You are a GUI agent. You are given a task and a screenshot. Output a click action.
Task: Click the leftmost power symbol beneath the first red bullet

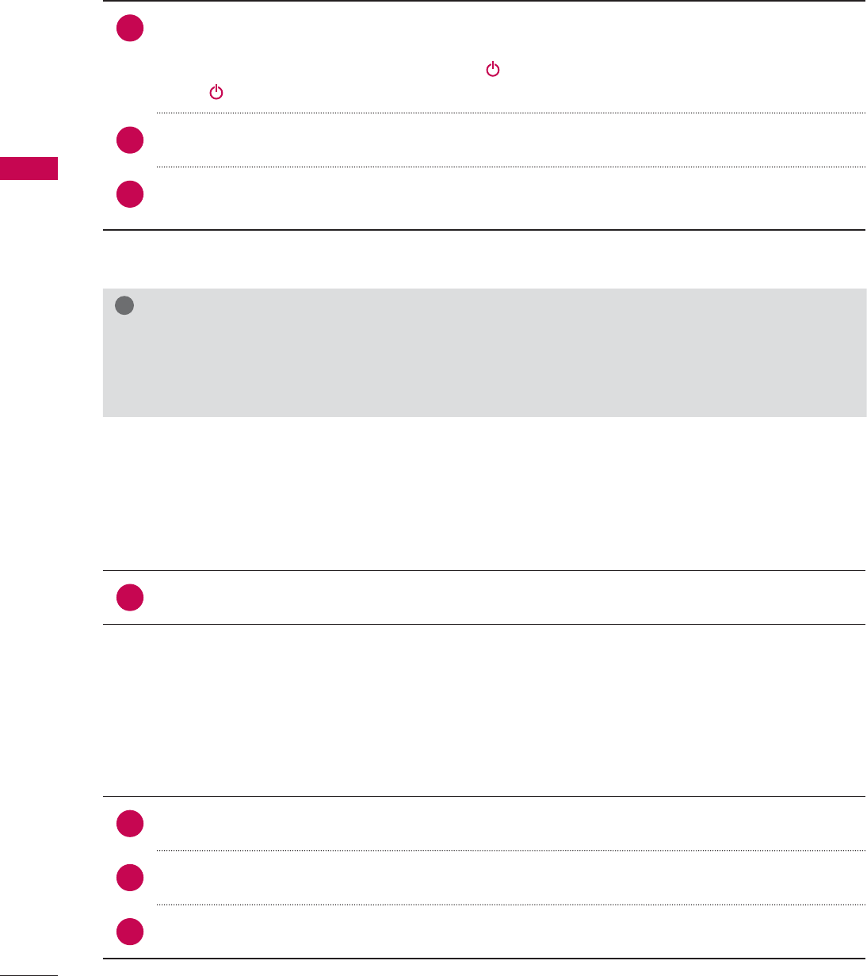[216, 93]
